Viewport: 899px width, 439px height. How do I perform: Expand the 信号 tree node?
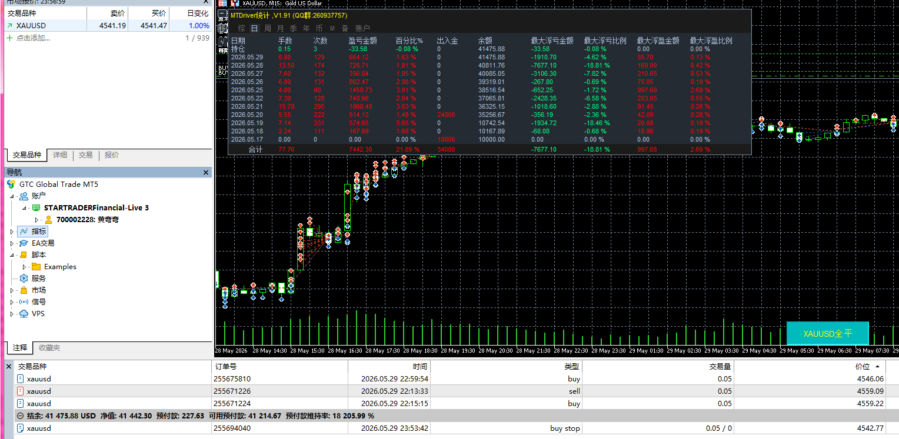(x=12, y=302)
